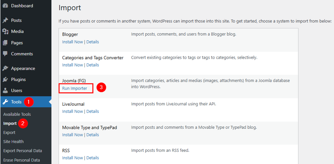Open Export Personal Data page

[x=23, y=151]
